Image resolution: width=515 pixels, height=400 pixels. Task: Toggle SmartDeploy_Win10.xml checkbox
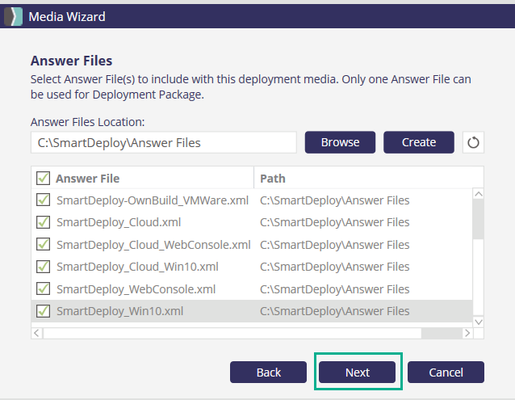click(x=43, y=311)
